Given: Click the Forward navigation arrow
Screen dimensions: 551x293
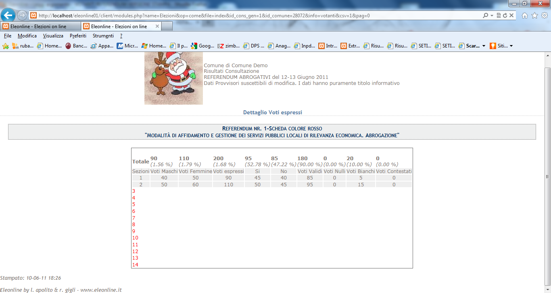Looking at the screenshot, I should point(23,15).
